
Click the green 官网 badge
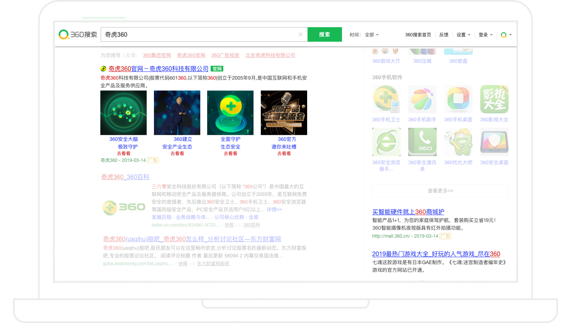(x=217, y=69)
